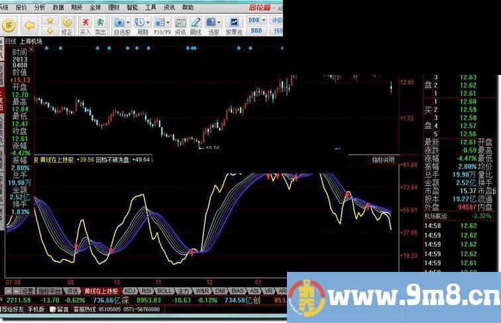Click the BBD button
This screenshot has width=501, height=323.
256,31
